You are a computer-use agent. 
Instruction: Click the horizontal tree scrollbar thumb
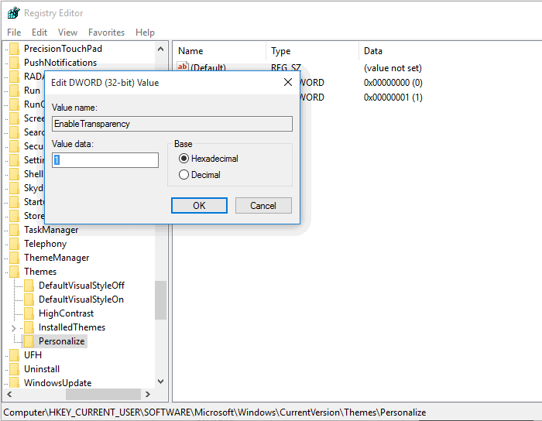[103, 394]
